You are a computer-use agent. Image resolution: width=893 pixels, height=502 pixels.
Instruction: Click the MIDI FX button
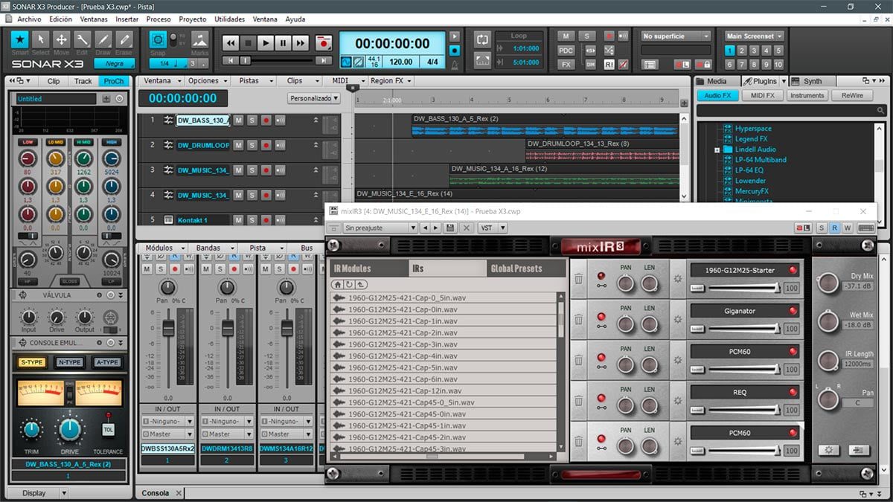[x=763, y=95]
